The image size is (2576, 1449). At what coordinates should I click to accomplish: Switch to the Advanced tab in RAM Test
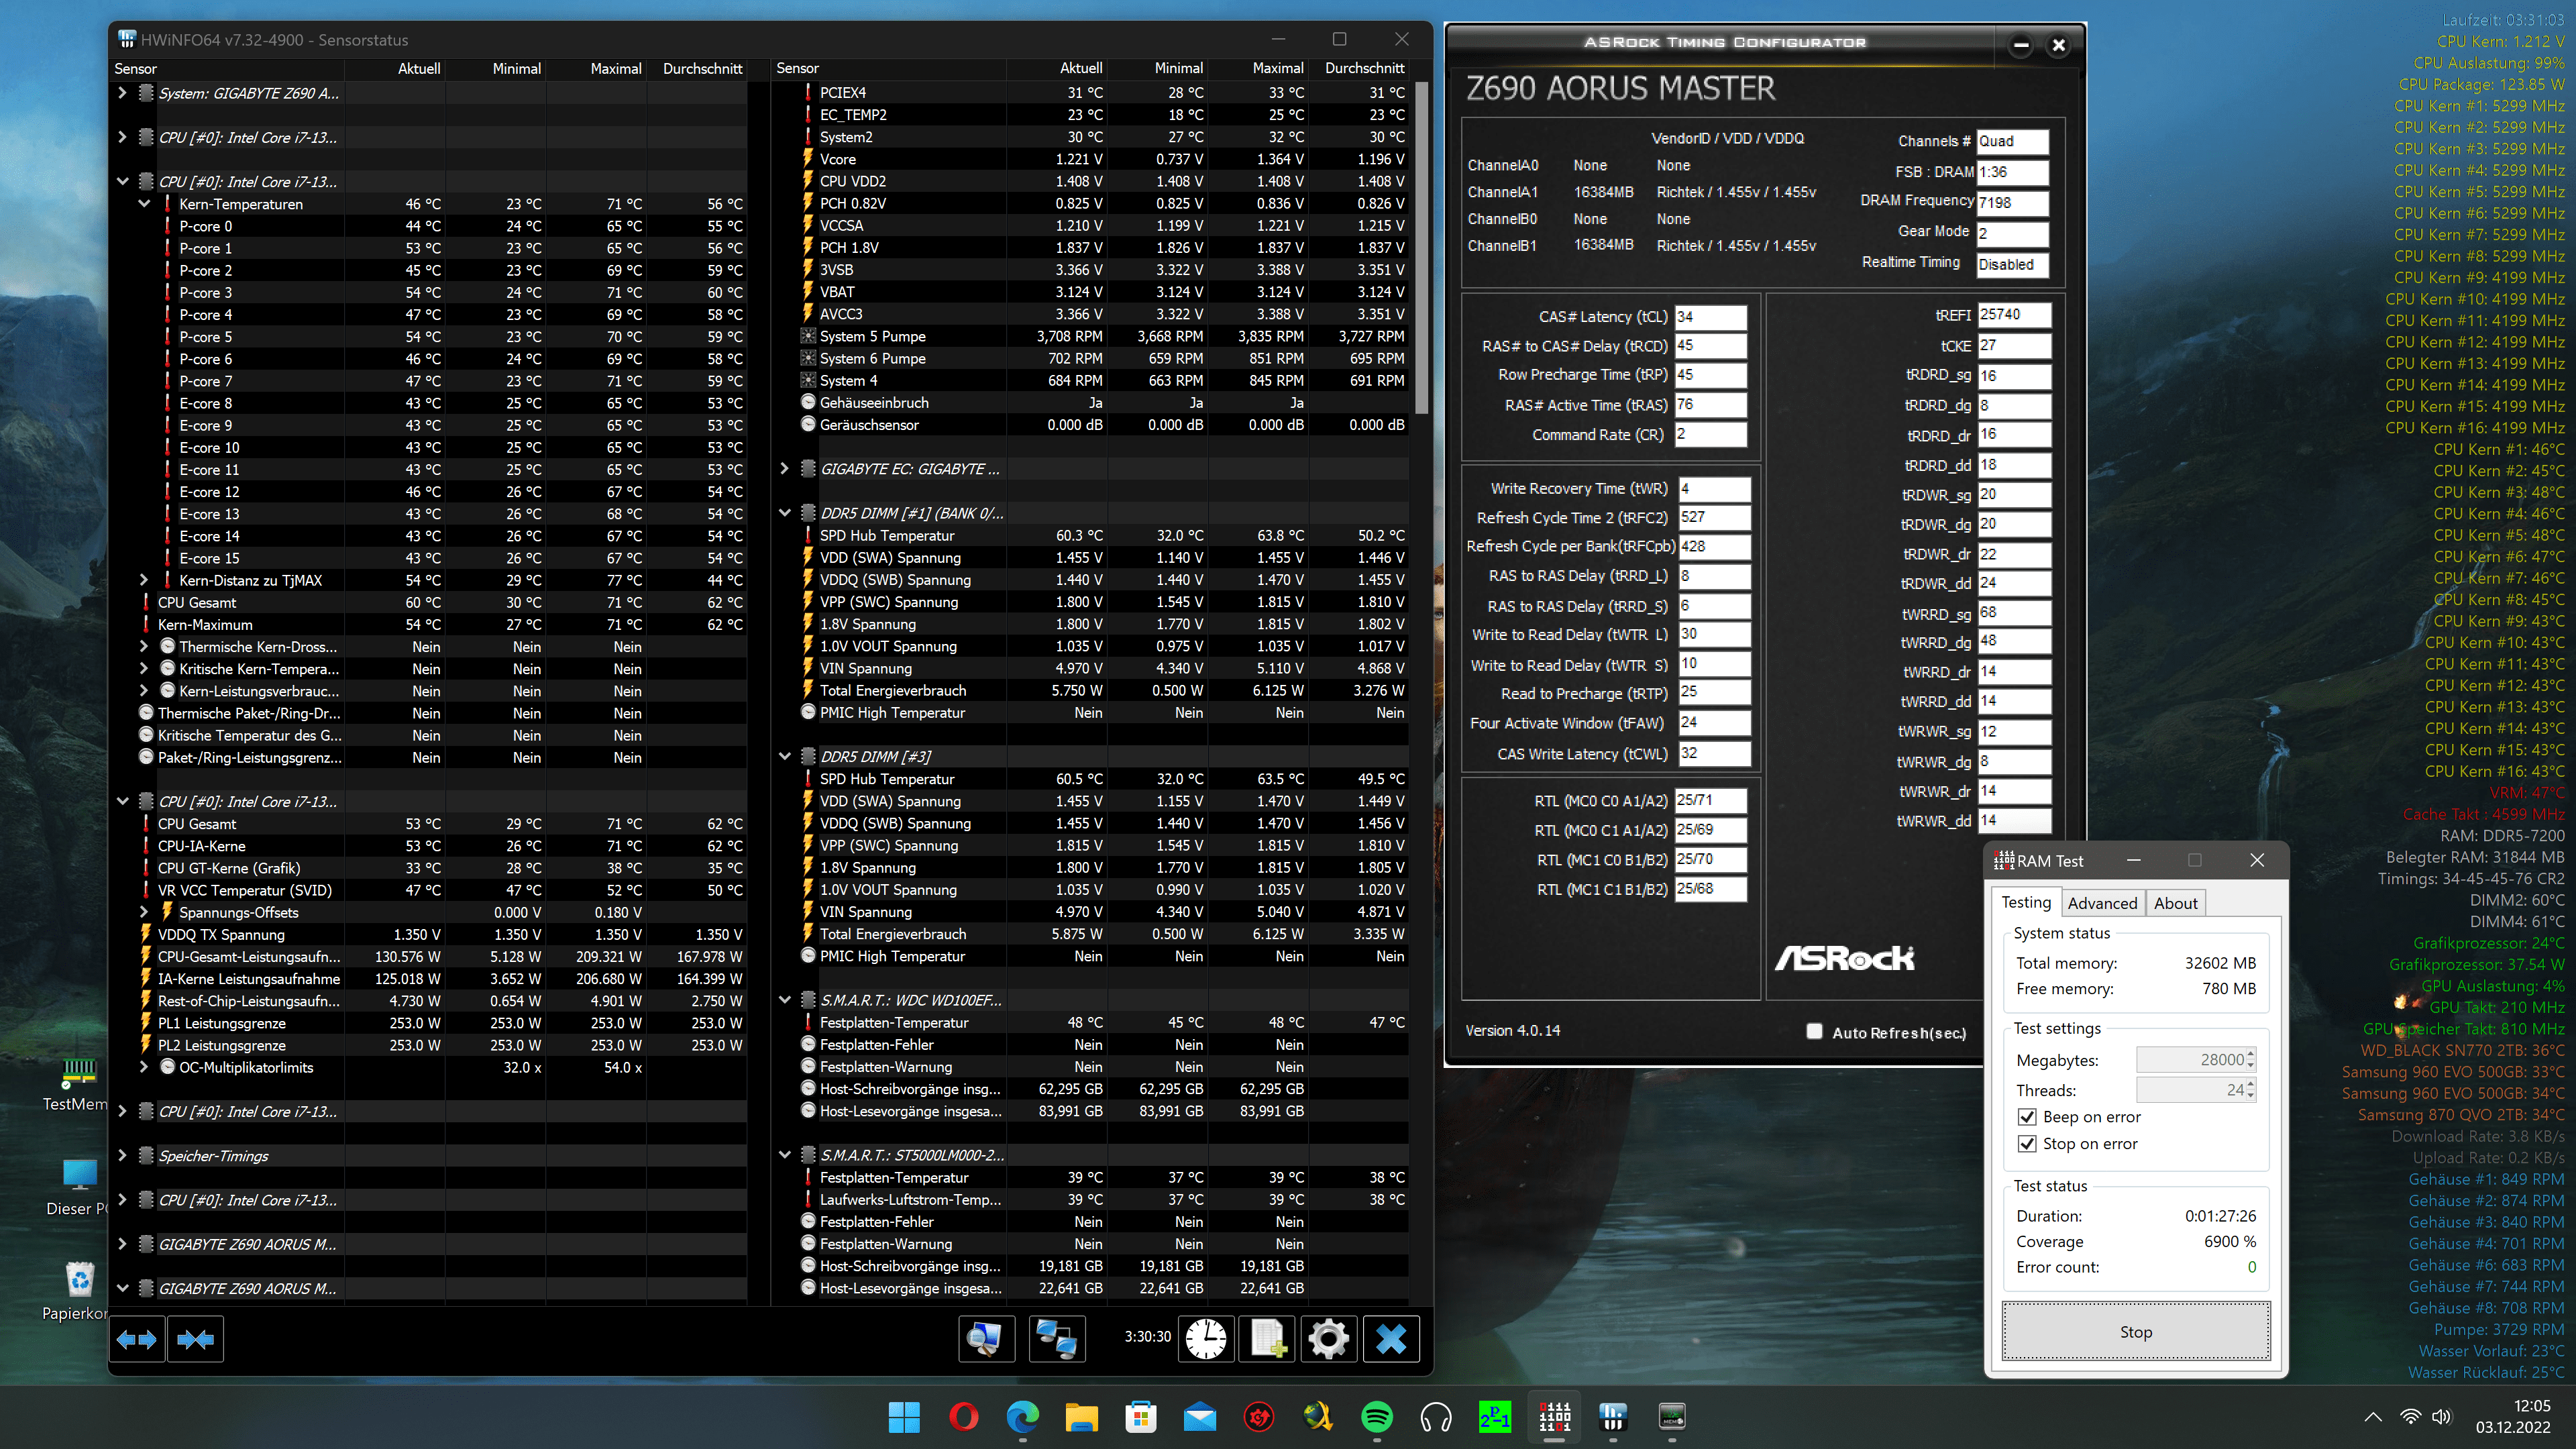2102,903
